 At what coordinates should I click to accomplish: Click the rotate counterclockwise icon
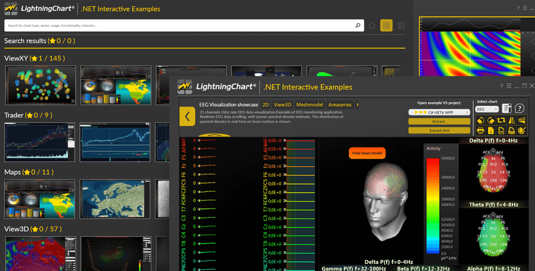[x=480, y=120]
